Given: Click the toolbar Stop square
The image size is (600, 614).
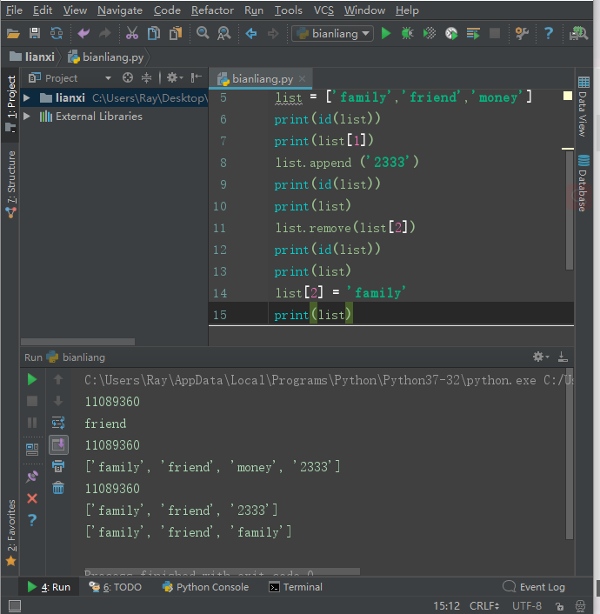Looking at the screenshot, I should coord(495,34).
